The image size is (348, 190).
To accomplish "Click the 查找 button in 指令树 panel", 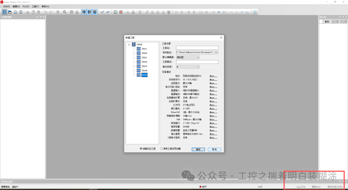I will point(327,22).
